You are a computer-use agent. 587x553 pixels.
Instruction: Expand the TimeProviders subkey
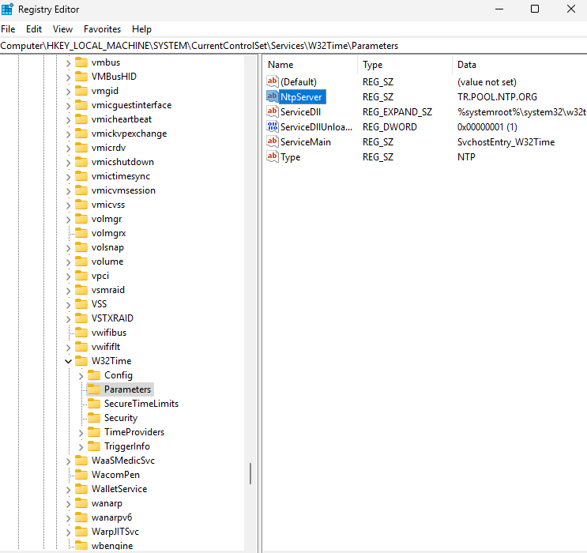tap(81, 432)
